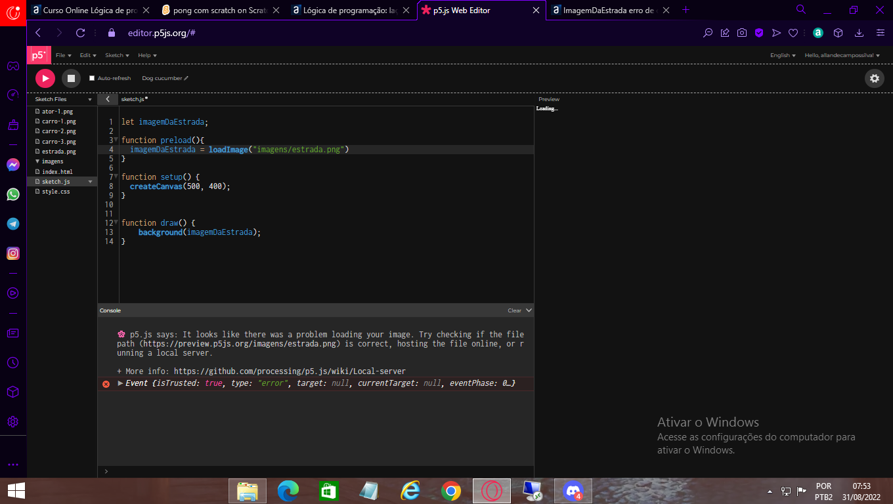Viewport: 893px width, 504px height.
Task: Open extensions cube icon in toolbar
Action: (x=838, y=33)
